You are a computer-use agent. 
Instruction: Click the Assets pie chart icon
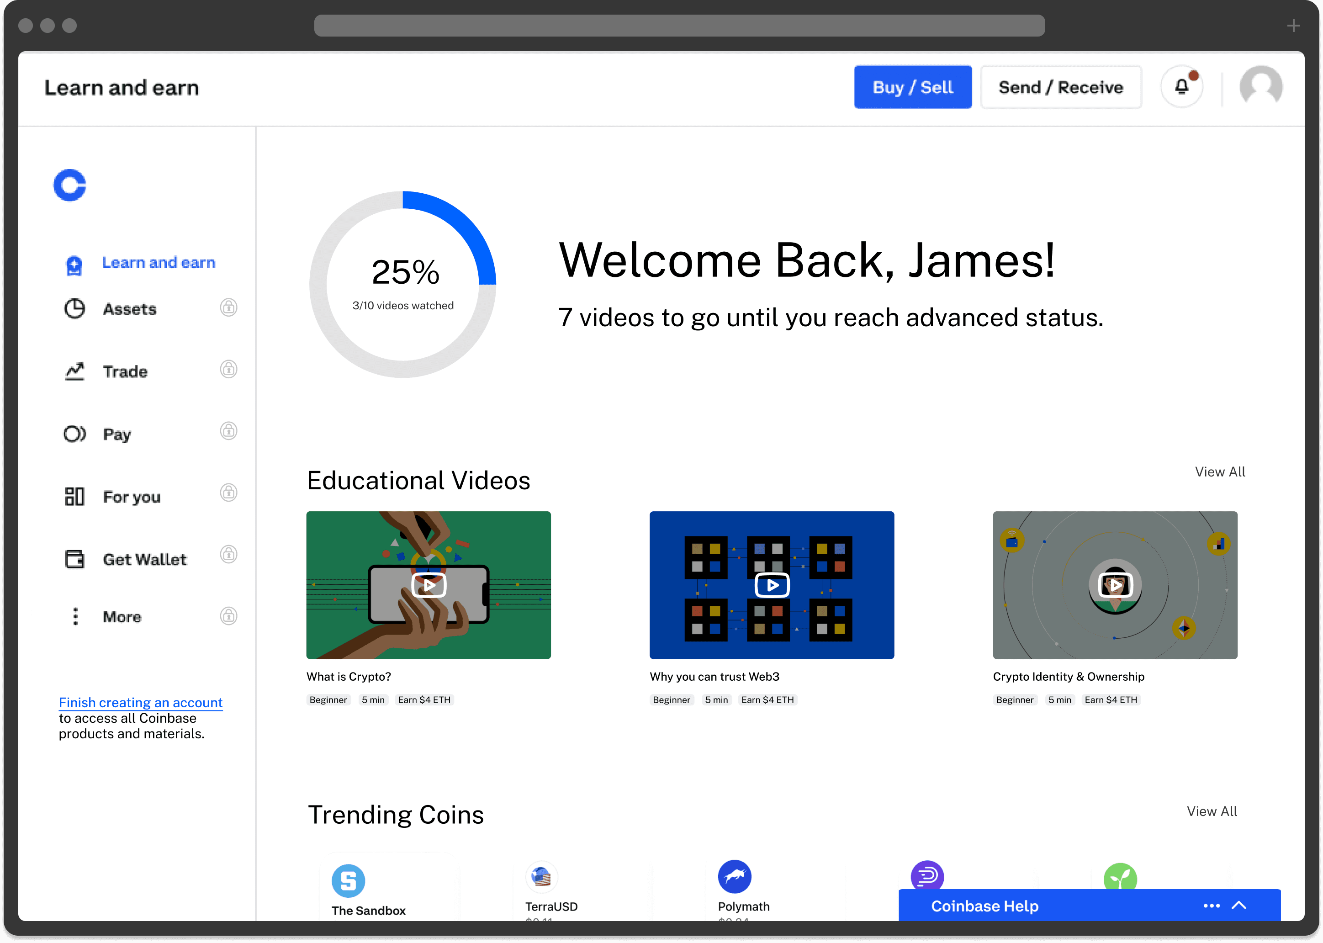pos(74,308)
